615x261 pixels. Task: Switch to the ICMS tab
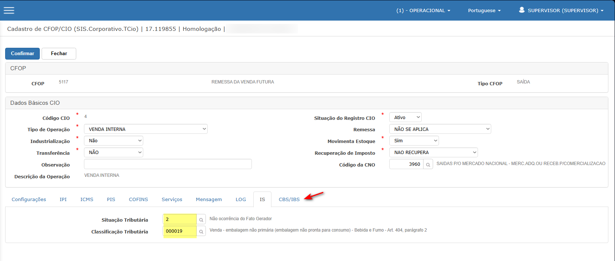(x=87, y=200)
